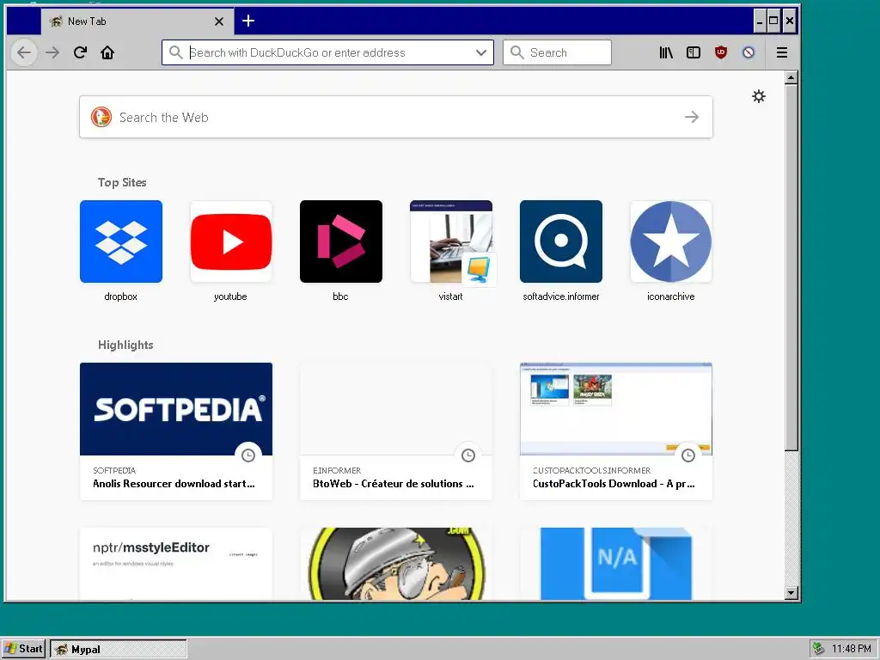This screenshot has width=880, height=660.
Task: Click scrollbar up arrow
Action: 791,77
